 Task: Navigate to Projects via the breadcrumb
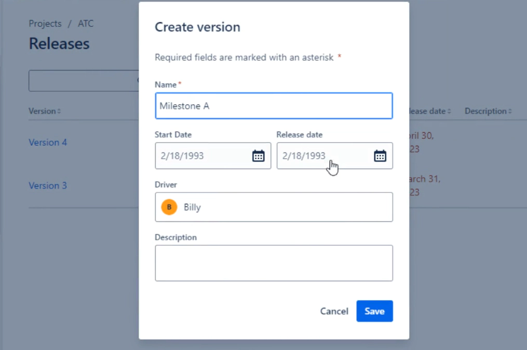[45, 23]
